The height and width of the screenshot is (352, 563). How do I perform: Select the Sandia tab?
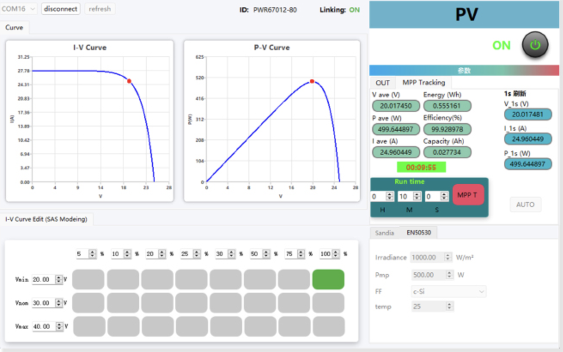(x=384, y=233)
